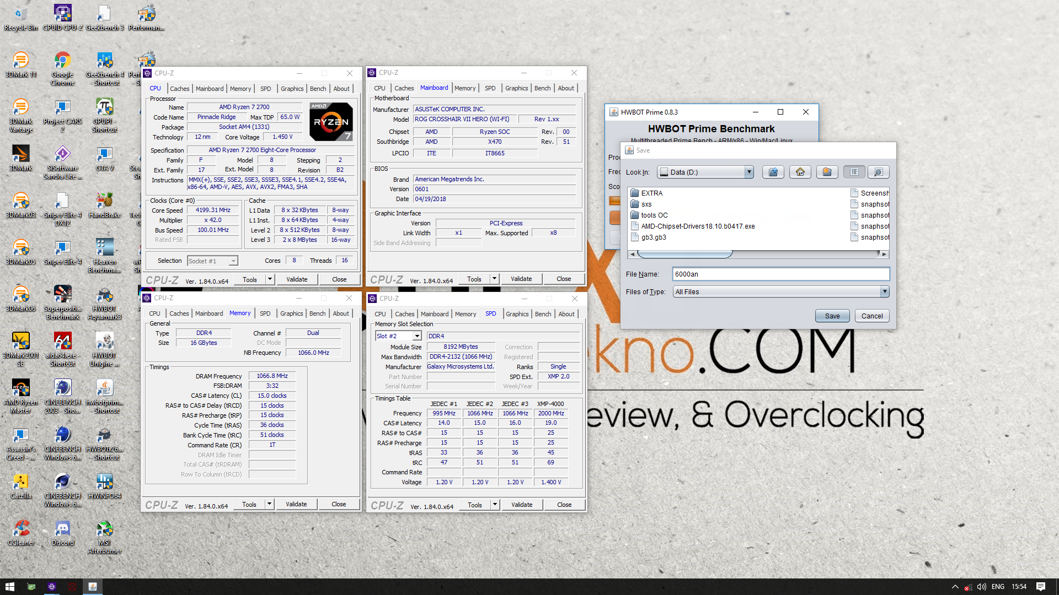Viewport: 1059px width, 595px height.
Task: Switch Save dialog to Details view
Action: coord(878,172)
